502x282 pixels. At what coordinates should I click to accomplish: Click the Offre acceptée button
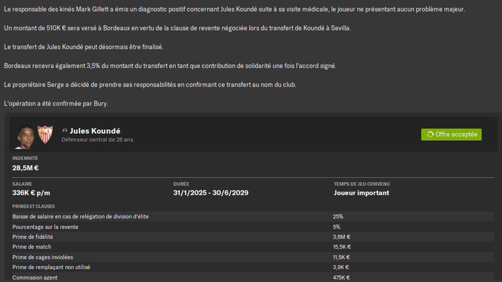[x=451, y=134]
